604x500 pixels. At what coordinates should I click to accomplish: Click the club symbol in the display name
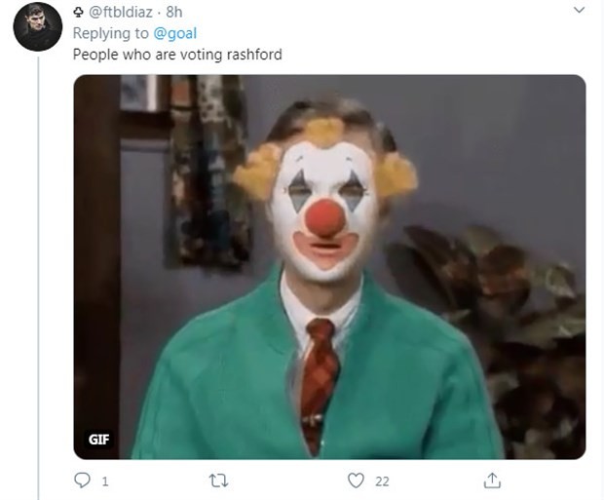click(x=79, y=12)
